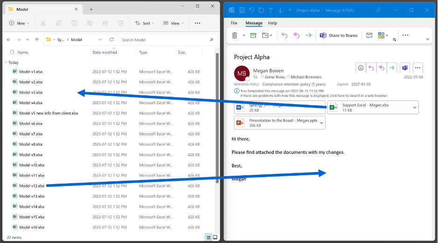Archive the message in Outlook ribbon
Viewport: 438px width, 243px height.
[253, 35]
